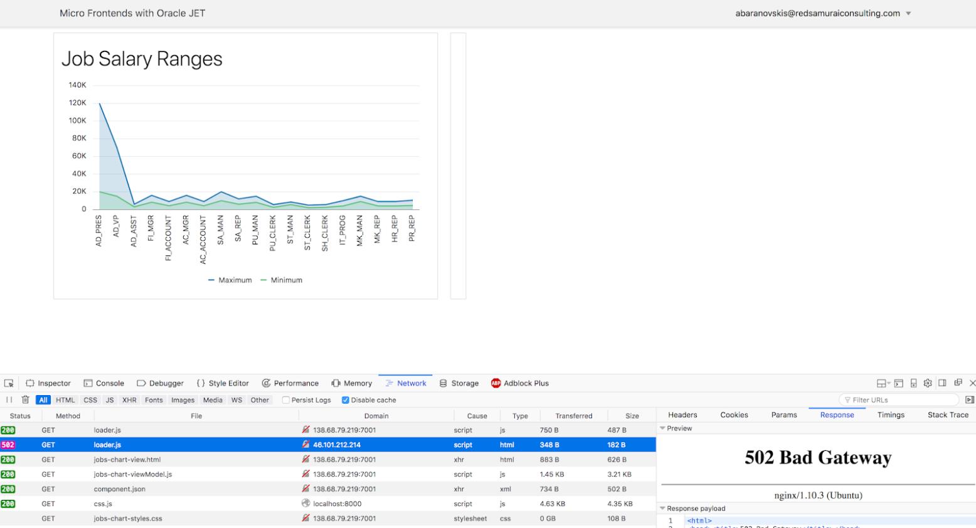Sort requests by Transferred column header

coord(573,416)
